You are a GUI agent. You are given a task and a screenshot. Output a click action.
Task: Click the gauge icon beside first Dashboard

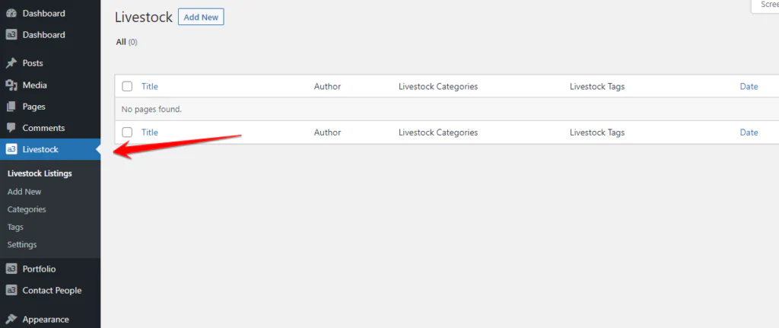(11, 14)
